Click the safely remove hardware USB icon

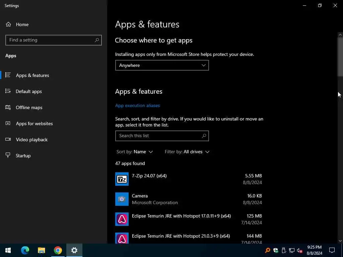pyautogui.click(x=284, y=250)
